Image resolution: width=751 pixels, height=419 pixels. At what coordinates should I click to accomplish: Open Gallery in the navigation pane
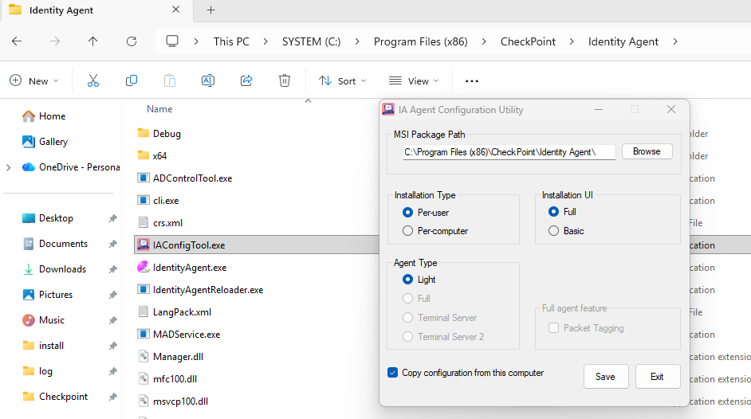(45, 142)
